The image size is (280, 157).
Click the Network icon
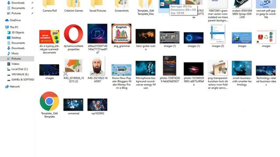[7, 86]
